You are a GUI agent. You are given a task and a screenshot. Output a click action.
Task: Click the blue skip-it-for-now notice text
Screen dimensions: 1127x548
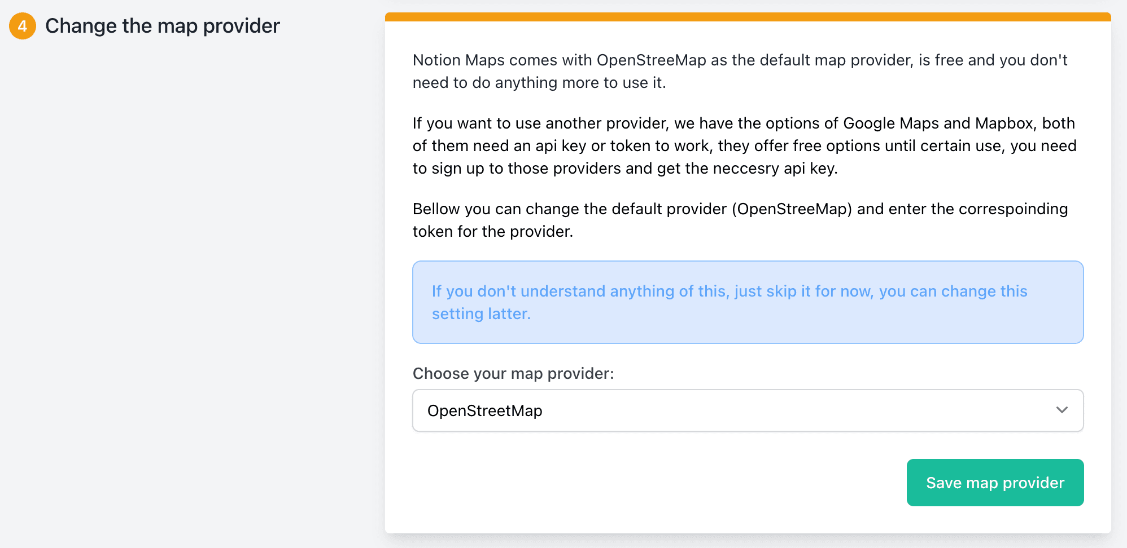click(730, 302)
